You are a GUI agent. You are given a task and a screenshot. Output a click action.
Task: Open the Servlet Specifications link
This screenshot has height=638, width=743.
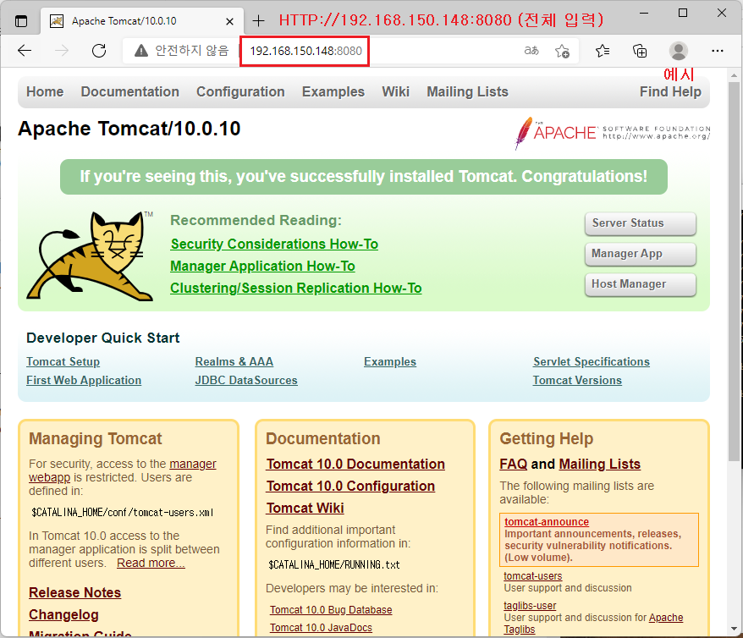coord(592,362)
